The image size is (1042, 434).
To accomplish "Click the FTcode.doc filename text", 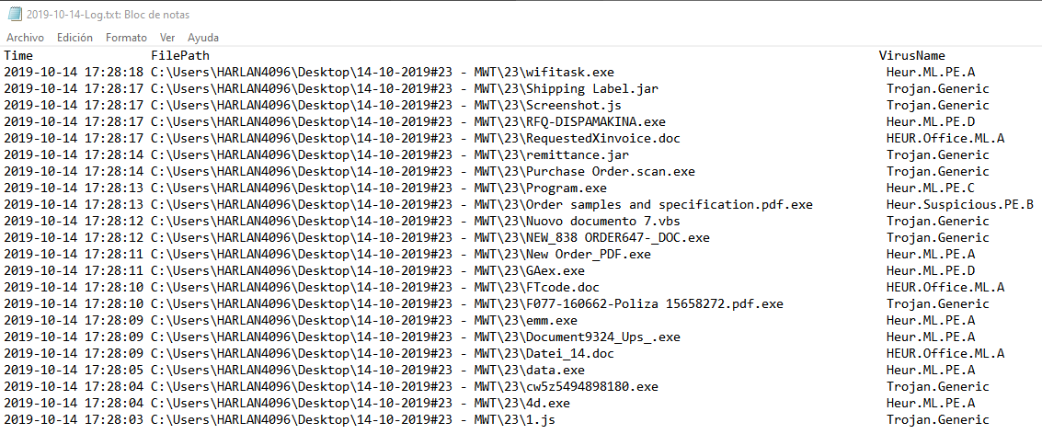I will (x=562, y=288).
